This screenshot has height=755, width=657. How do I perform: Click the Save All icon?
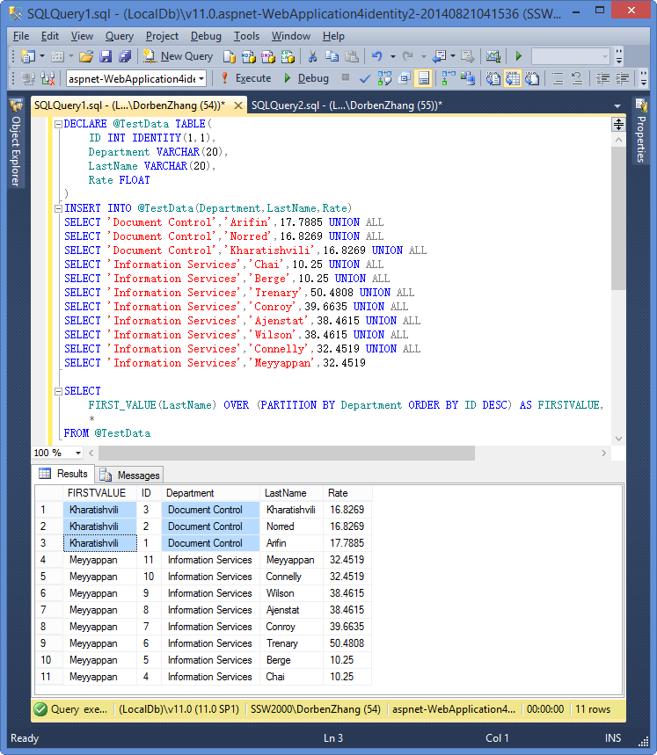[x=124, y=56]
